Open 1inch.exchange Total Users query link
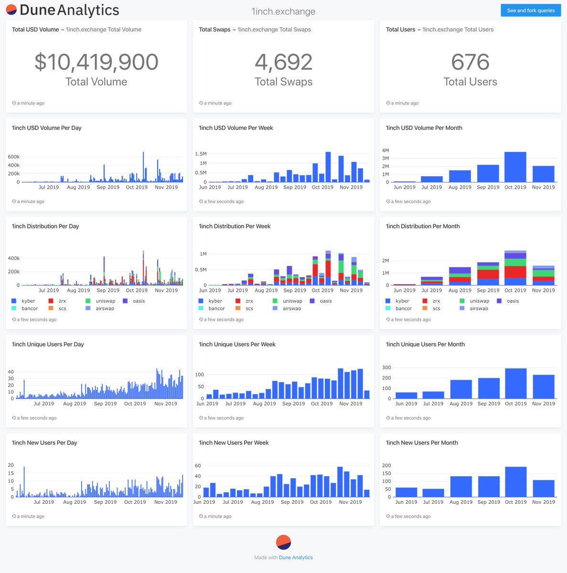Viewport: 567px width, 573px height. click(x=458, y=30)
